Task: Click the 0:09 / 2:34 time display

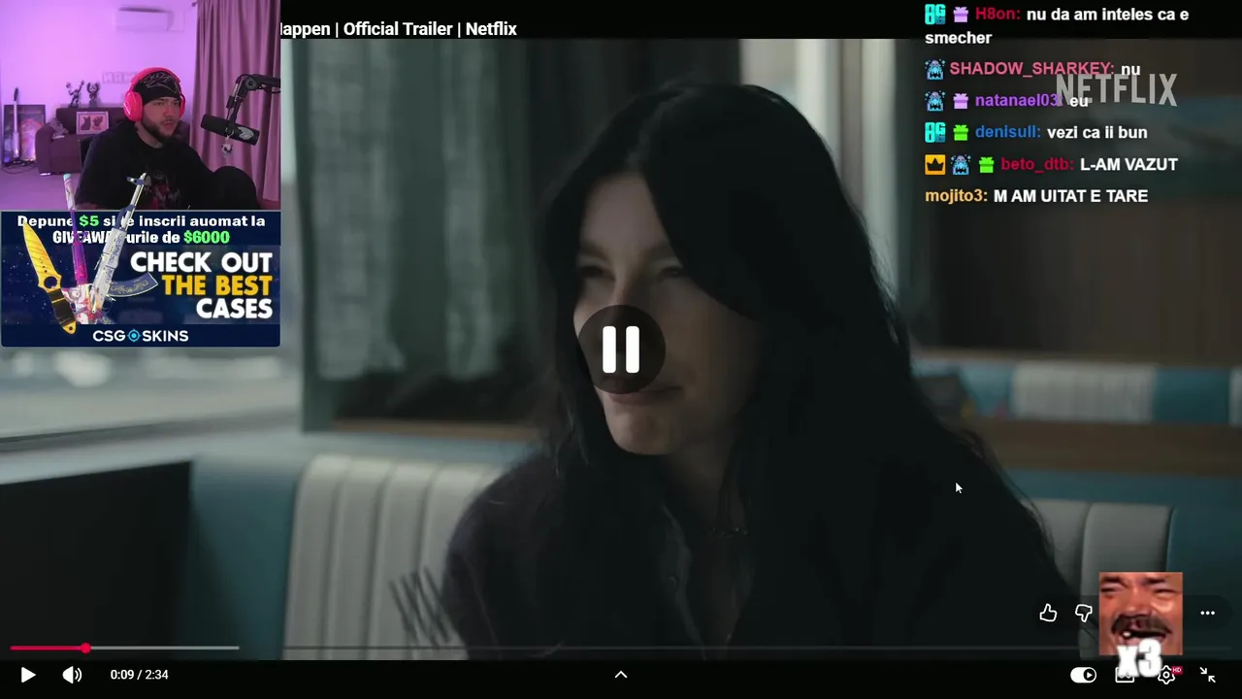Action: point(140,675)
